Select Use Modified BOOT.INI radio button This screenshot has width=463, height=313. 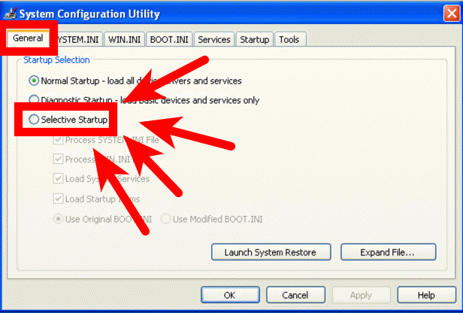coord(165,219)
